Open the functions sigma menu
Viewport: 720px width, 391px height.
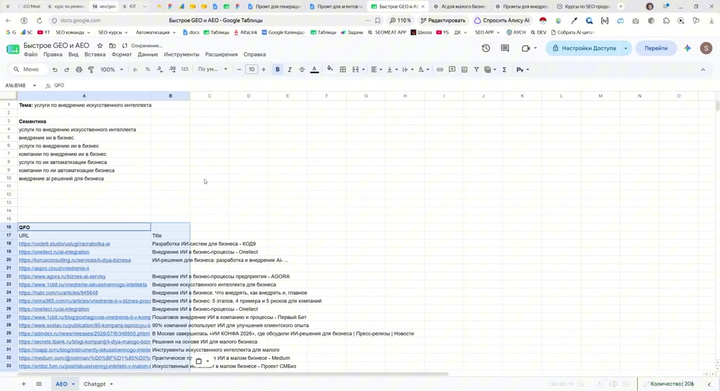click(504, 70)
